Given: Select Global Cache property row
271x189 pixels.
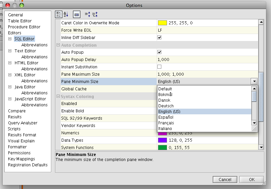Looking at the screenshot, I should point(109,89).
